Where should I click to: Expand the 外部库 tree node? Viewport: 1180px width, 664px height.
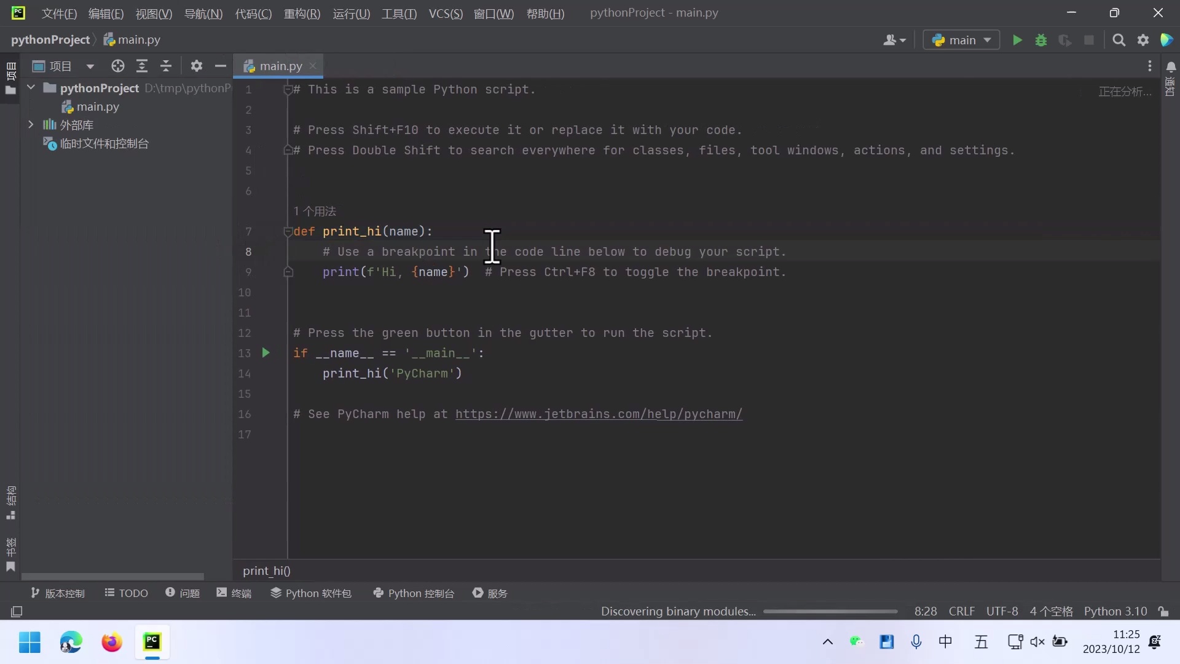(x=31, y=125)
